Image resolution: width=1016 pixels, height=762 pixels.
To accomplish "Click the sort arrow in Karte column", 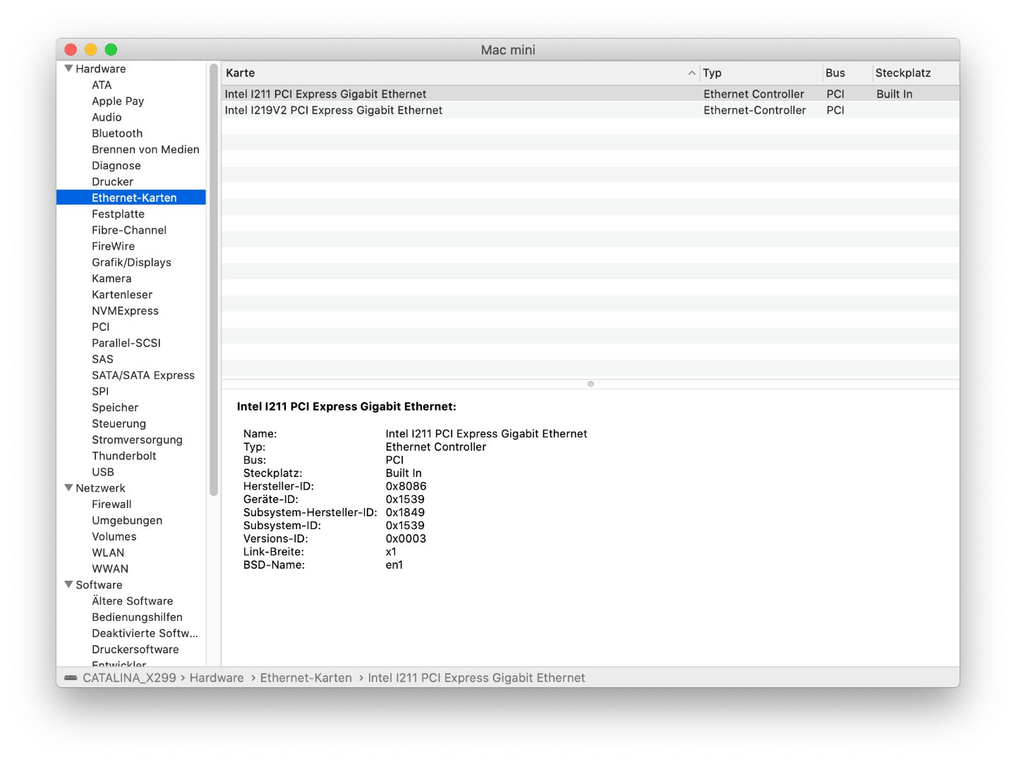I will pos(691,73).
